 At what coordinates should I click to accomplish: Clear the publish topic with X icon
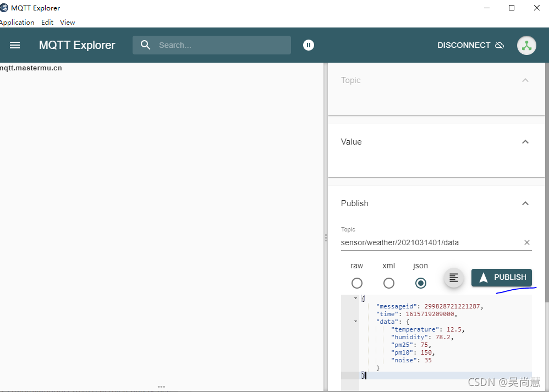[527, 242]
